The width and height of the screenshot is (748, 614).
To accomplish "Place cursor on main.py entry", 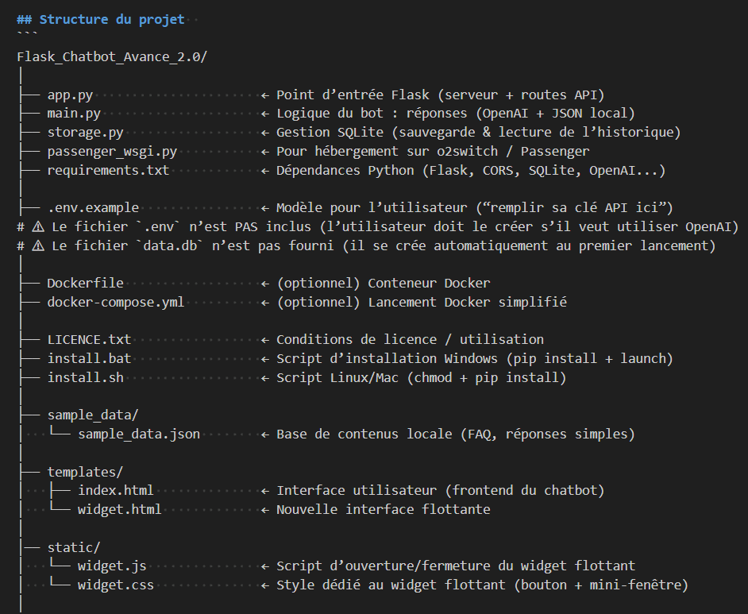I will [73, 114].
